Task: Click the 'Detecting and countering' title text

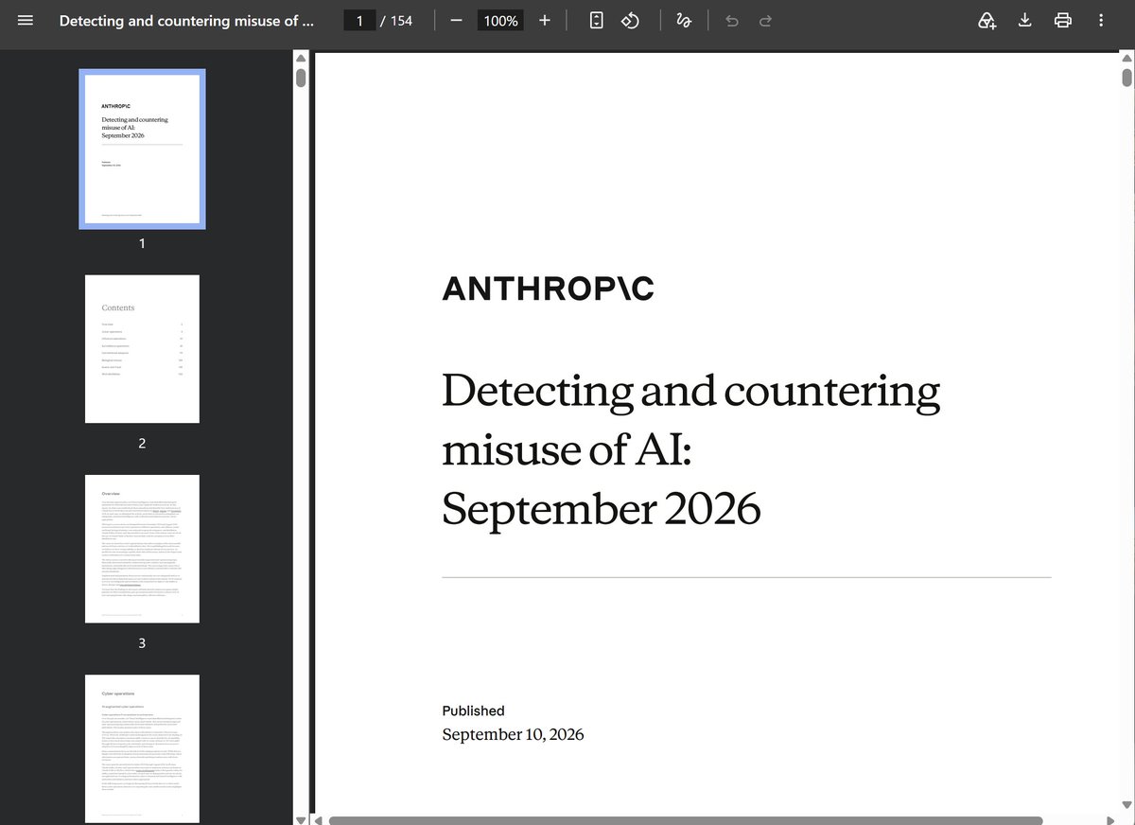Action: tap(691, 391)
